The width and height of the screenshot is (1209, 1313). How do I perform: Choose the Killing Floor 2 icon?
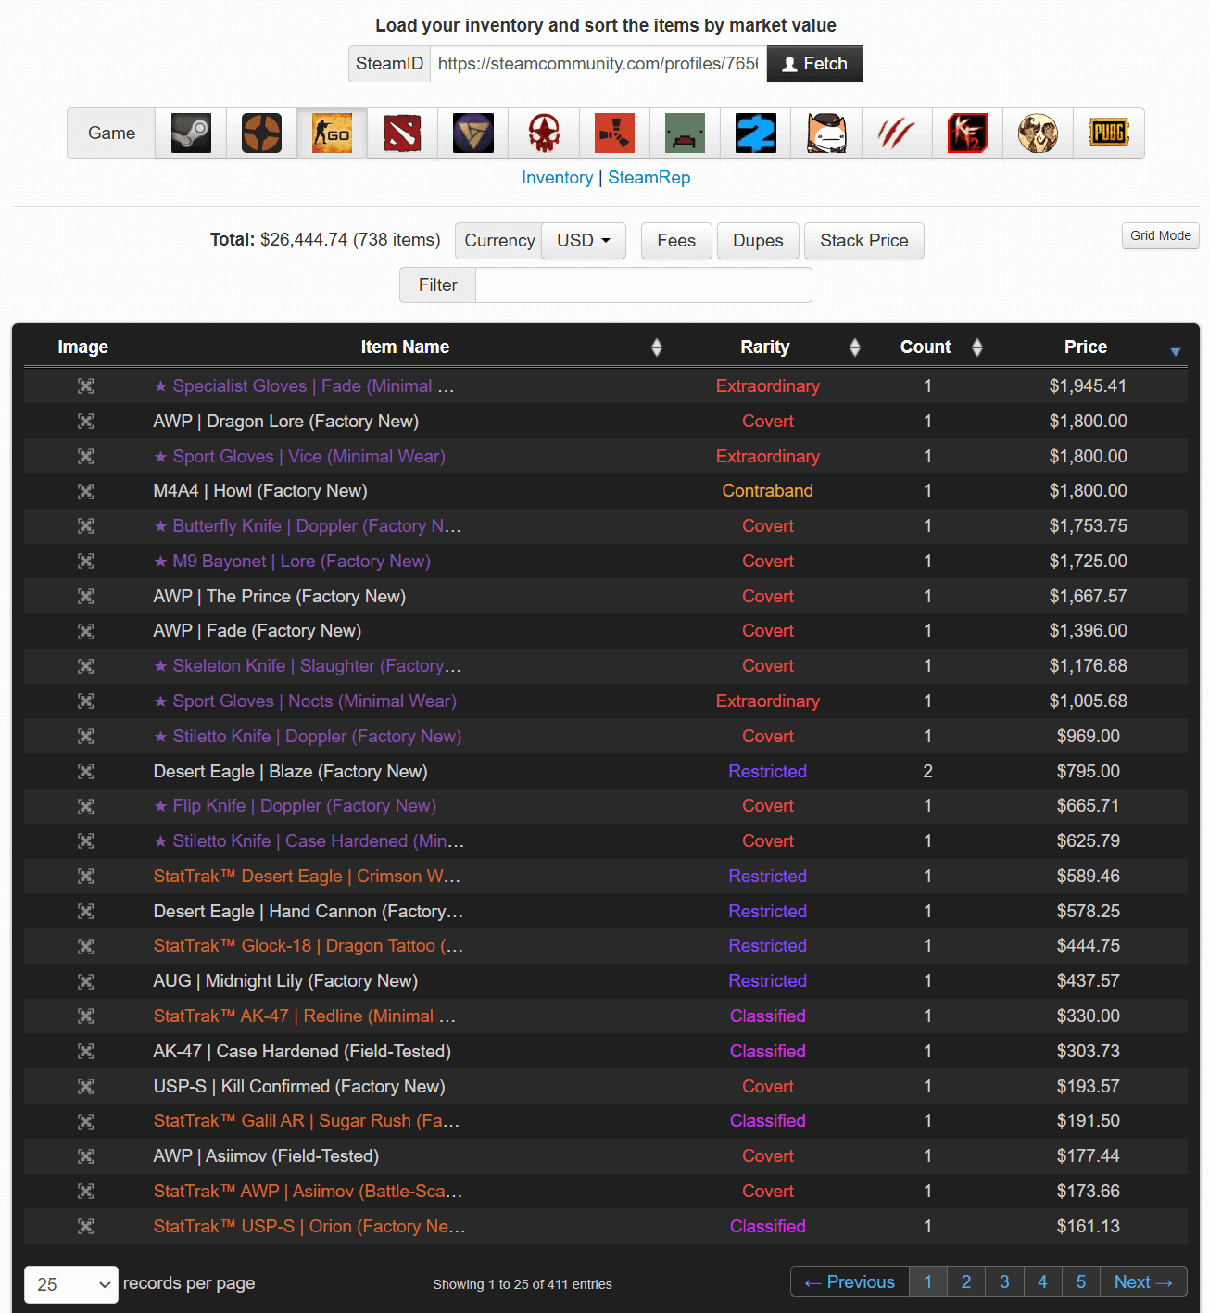(x=967, y=133)
